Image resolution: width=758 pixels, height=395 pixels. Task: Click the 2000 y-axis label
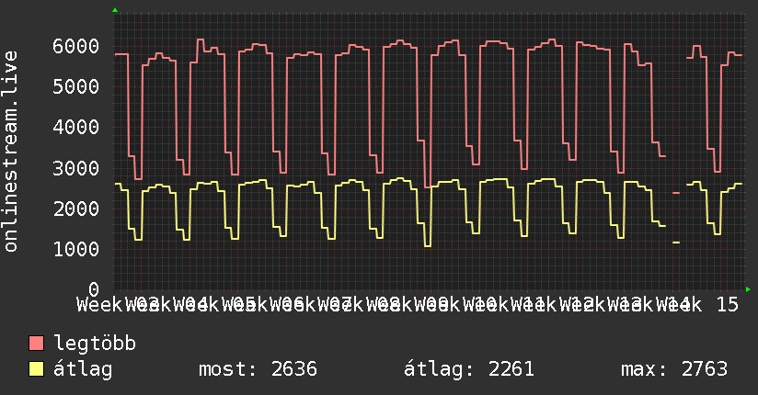(x=76, y=209)
